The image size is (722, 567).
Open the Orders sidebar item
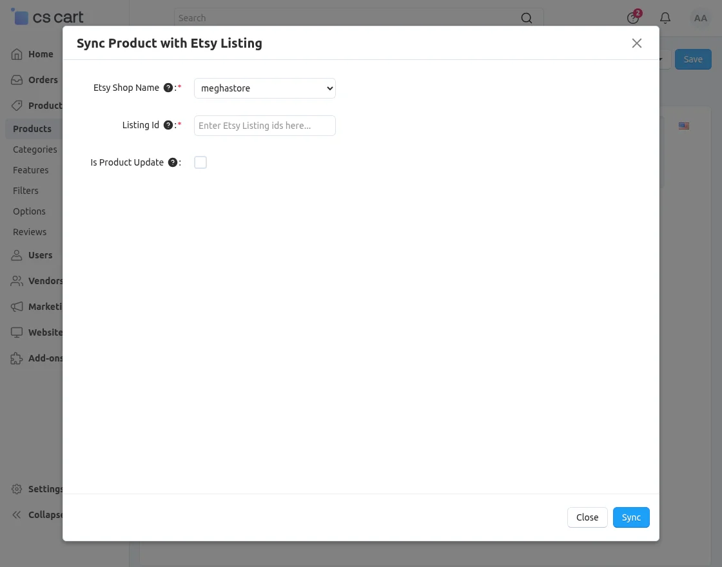tap(35, 80)
